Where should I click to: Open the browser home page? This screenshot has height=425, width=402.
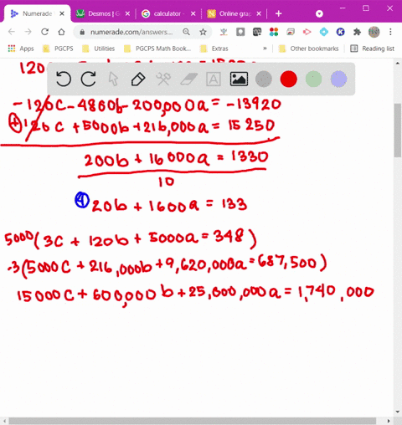[x=61, y=32]
